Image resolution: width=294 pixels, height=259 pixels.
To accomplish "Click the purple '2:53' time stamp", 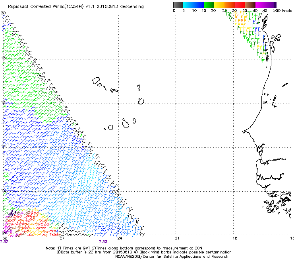I will [103, 242].
